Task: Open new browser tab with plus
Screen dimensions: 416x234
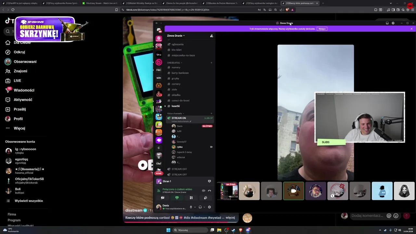Action: coord(323,3)
